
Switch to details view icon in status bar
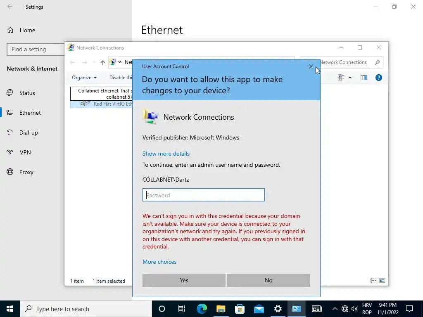click(373, 281)
